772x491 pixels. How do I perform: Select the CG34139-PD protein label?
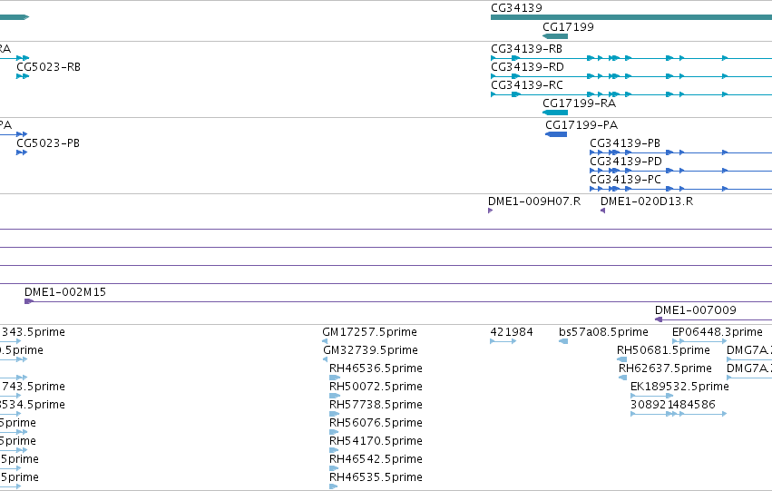[626, 162]
